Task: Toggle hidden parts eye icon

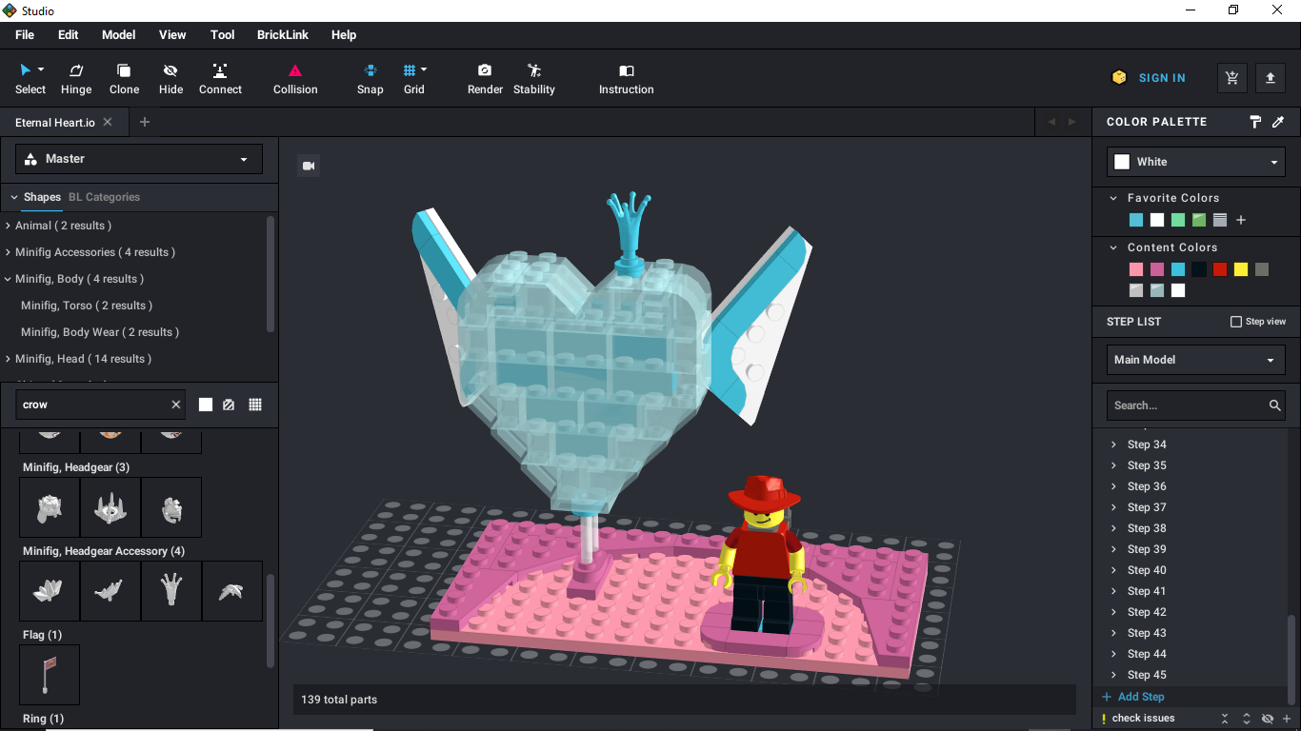Action: coord(1268,719)
